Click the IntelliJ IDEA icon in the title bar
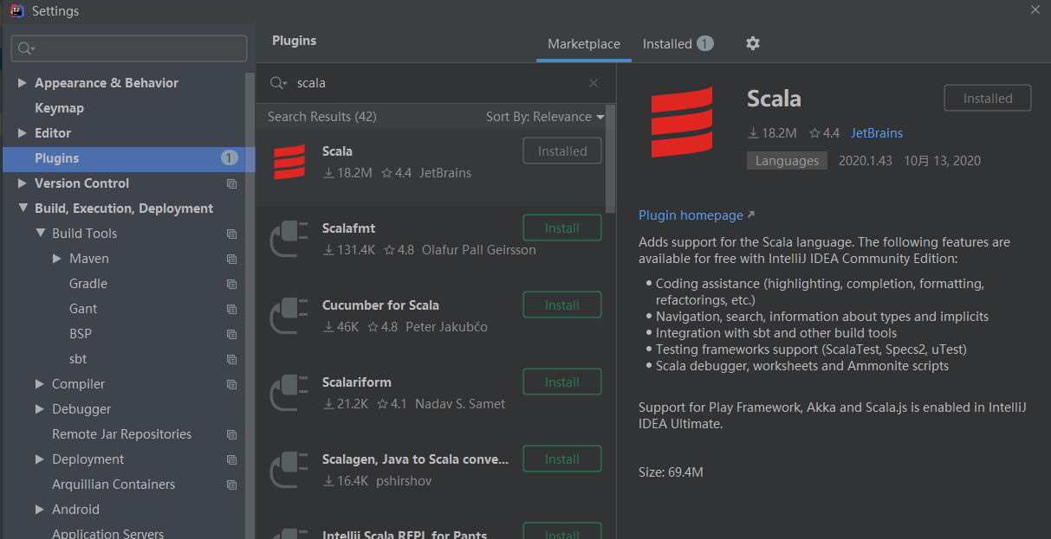 [x=16, y=11]
